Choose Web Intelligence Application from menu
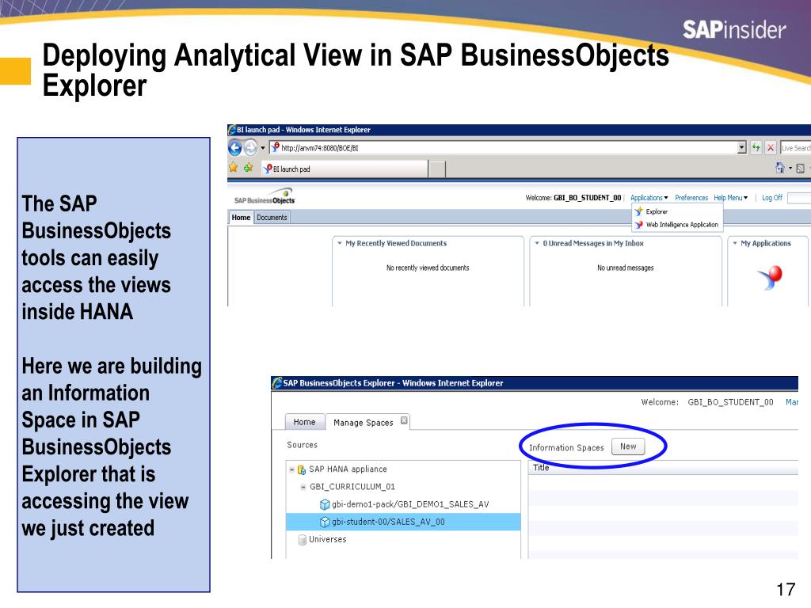 point(682,224)
